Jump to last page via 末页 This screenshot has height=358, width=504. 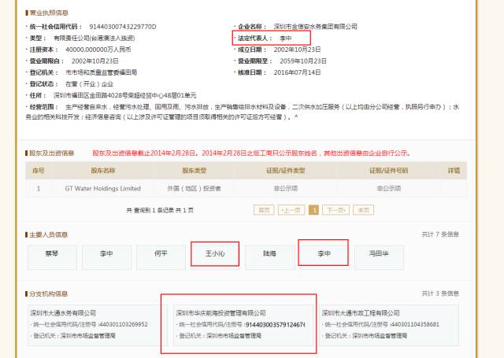pyautogui.click(x=364, y=210)
